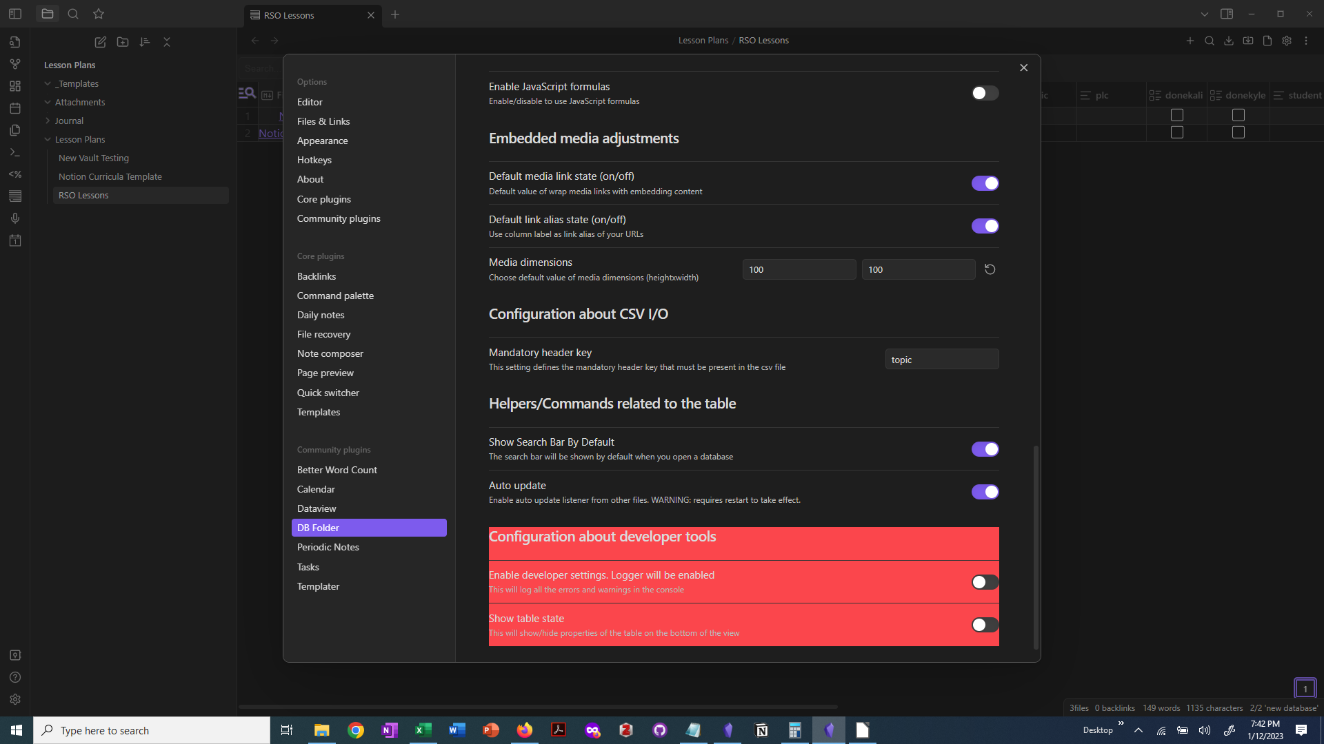
Task: Switch to the Periodic Notes settings page
Action: tap(328, 547)
